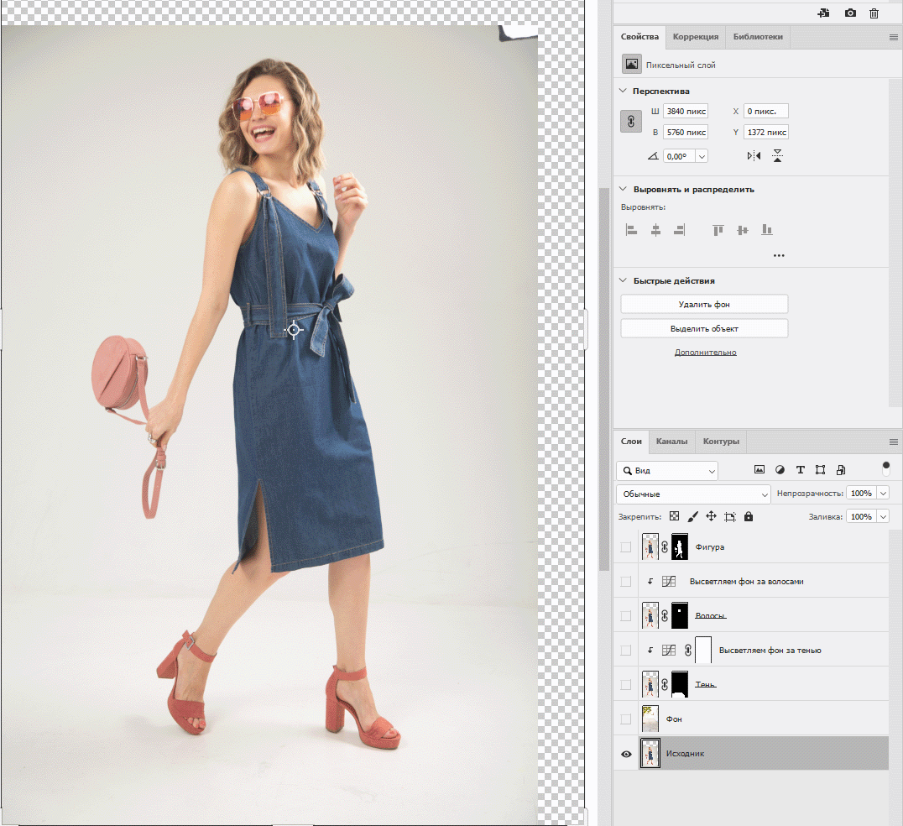Collapse the Перспектива section
903x826 pixels.
(x=623, y=91)
